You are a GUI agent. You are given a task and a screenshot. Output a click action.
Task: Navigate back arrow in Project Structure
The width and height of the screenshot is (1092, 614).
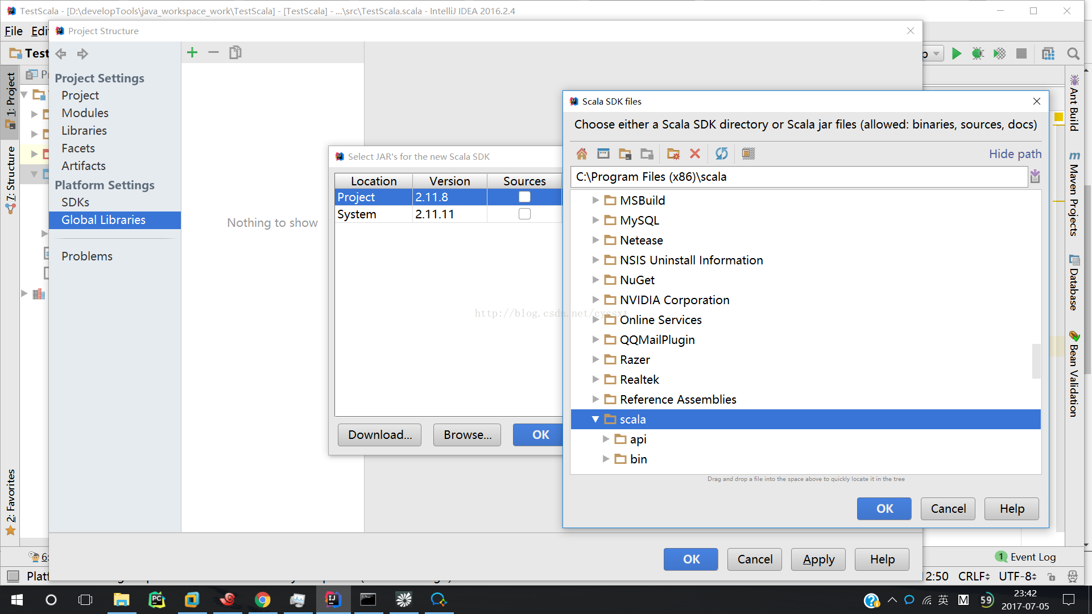click(61, 54)
